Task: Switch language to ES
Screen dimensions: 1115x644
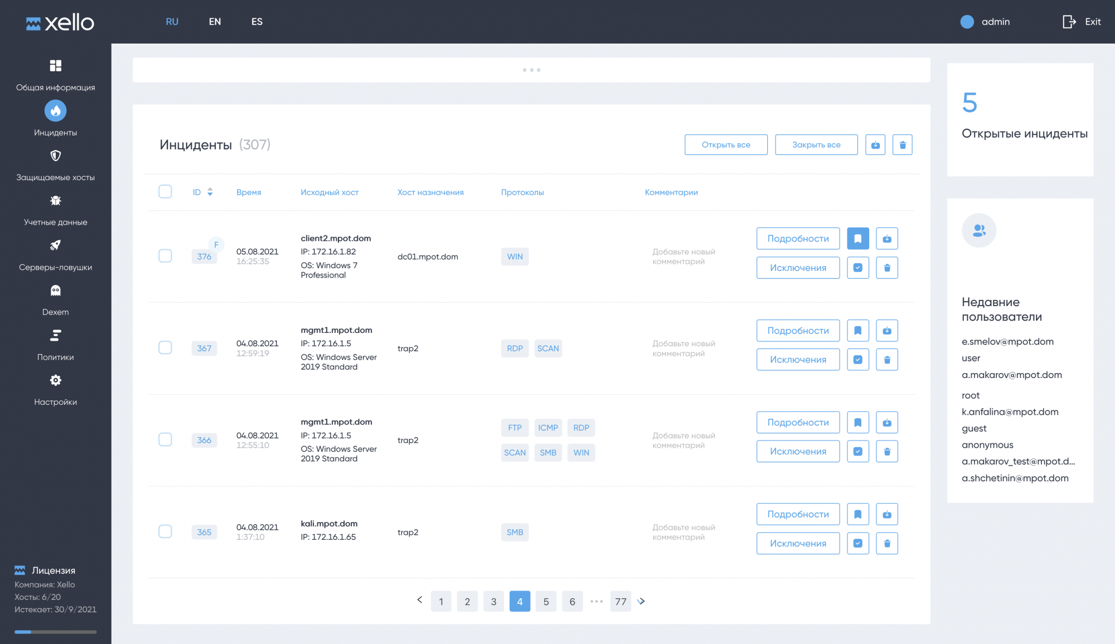Action: click(256, 22)
